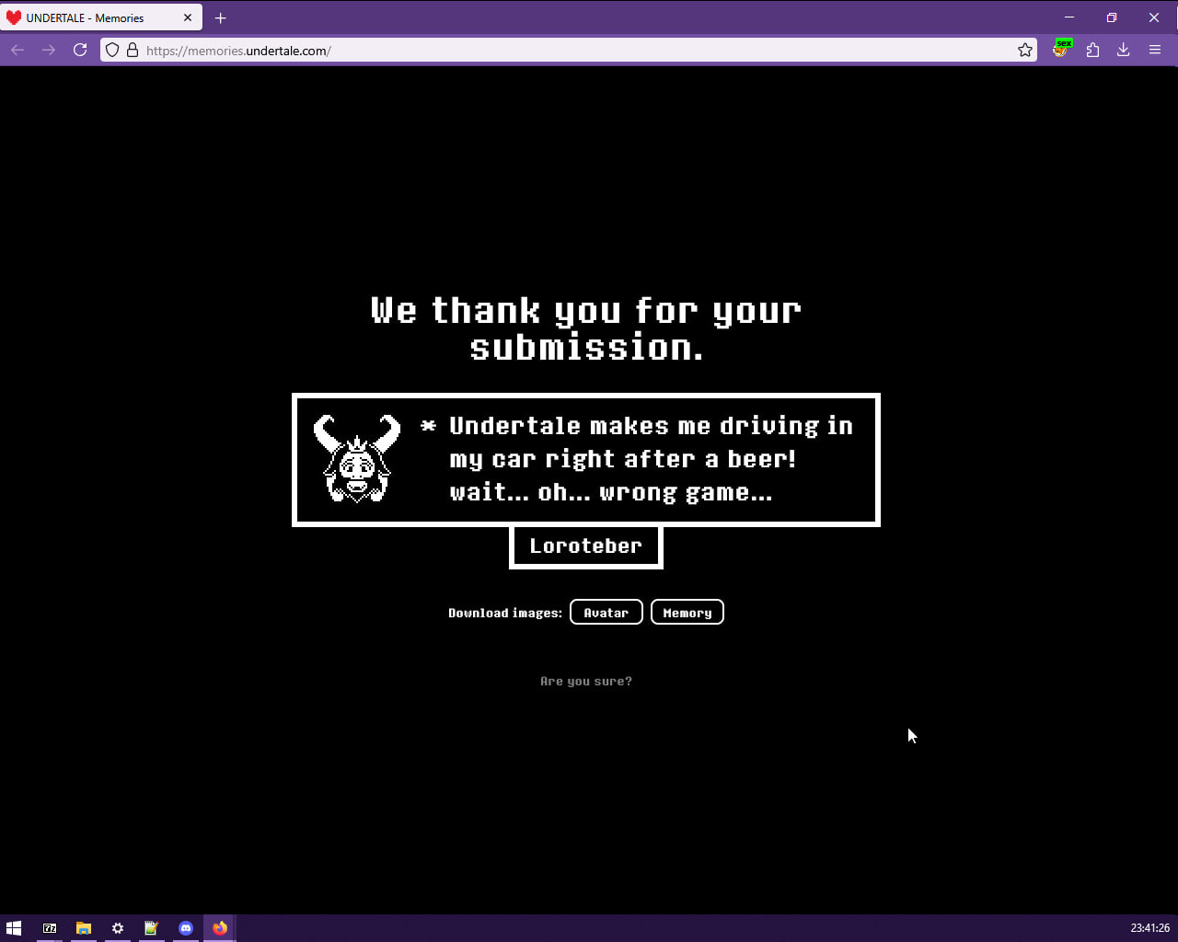Show the Downloads panel
Image resolution: width=1178 pixels, height=942 pixels.
(x=1124, y=51)
